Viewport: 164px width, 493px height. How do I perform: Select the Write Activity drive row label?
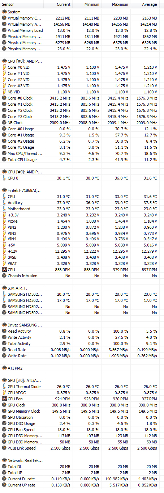20,337
